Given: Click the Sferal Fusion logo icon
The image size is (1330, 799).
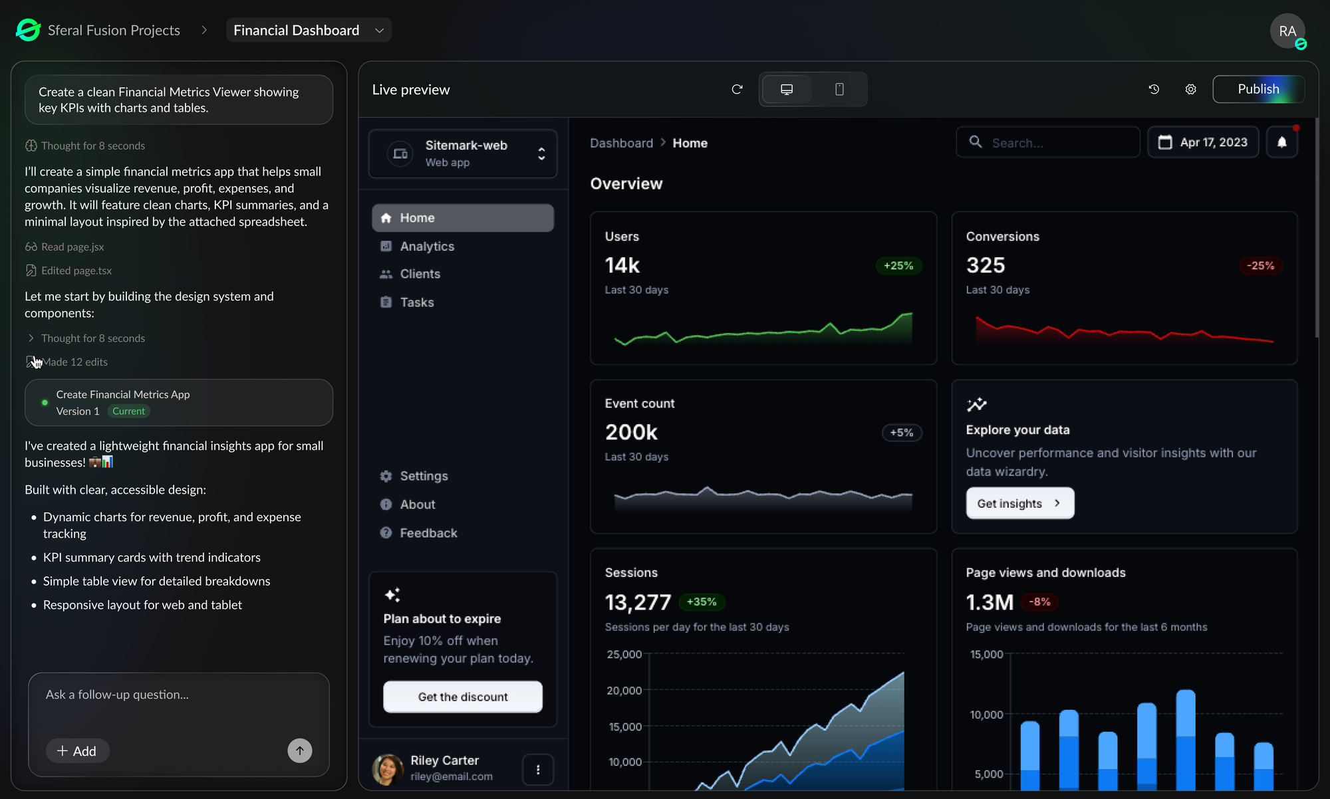Looking at the screenshot, I should 28,30.
